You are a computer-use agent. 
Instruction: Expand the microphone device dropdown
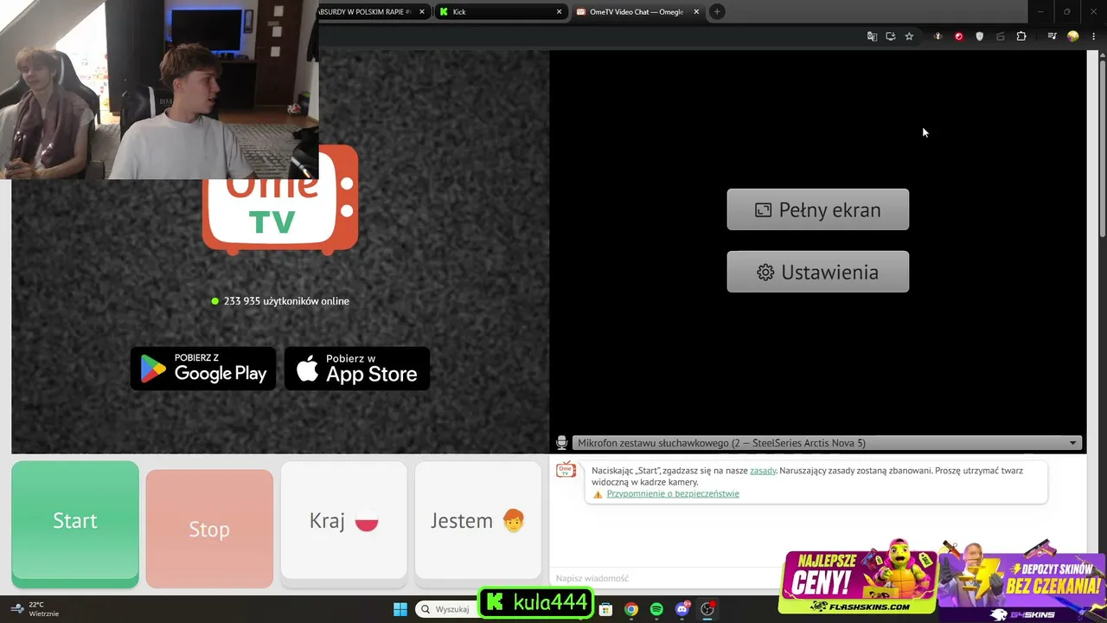click(x=827, y=443)
